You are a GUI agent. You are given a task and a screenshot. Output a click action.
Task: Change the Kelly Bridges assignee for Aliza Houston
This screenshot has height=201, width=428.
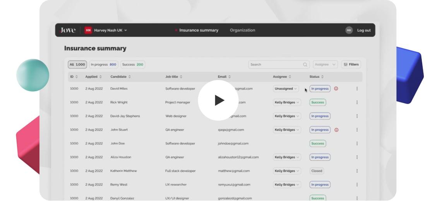point(287,157)
